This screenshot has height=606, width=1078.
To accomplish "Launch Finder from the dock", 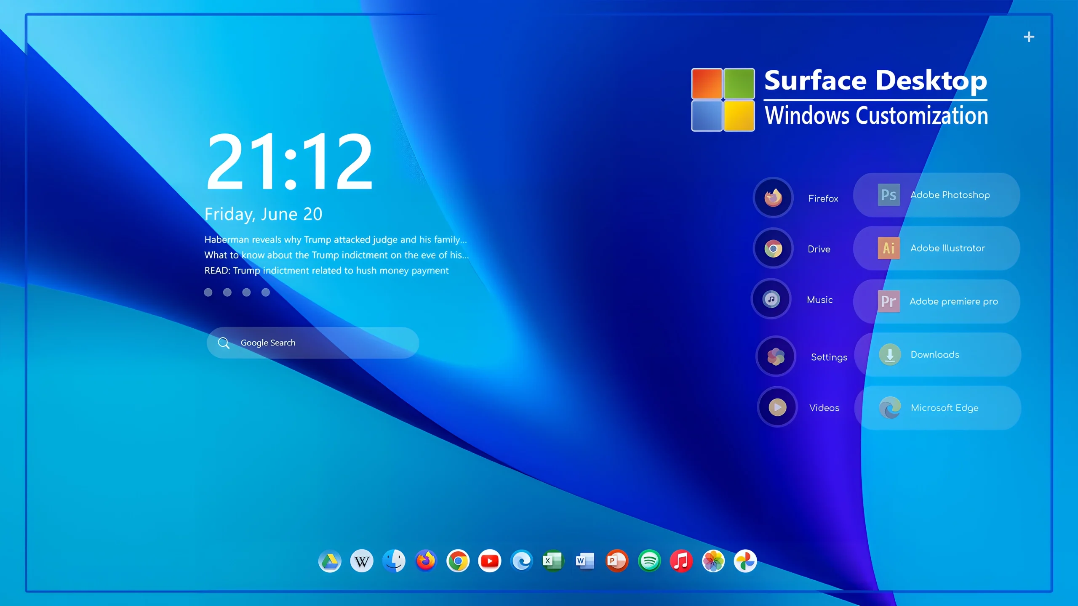I will tap(394, 561).
